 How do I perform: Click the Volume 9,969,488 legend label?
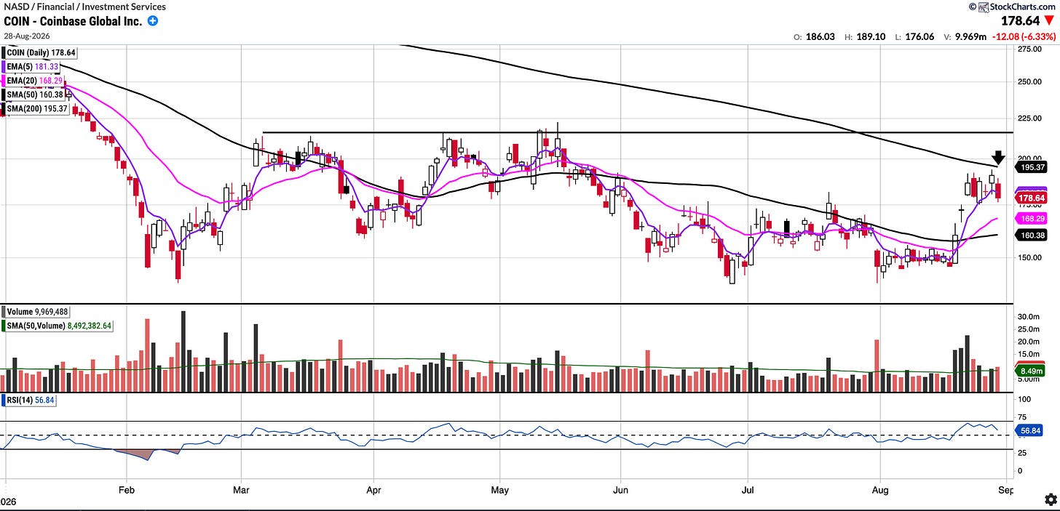pos(36,312)
